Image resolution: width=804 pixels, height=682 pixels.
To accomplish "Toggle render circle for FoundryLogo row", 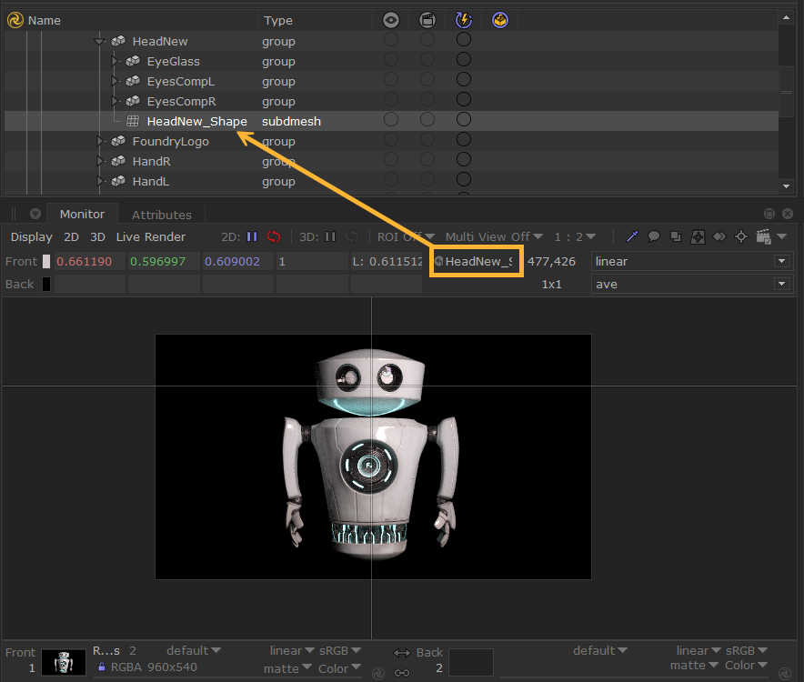I will pos(427,141).
